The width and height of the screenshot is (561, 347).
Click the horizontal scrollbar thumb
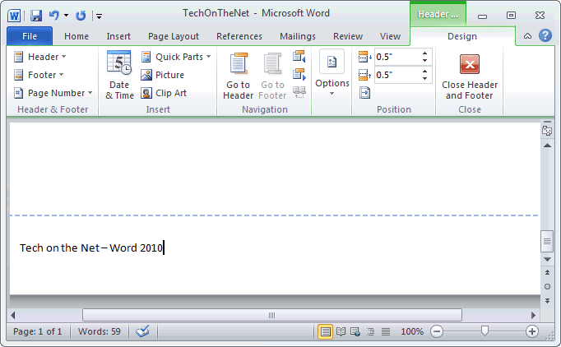point(272,315)
